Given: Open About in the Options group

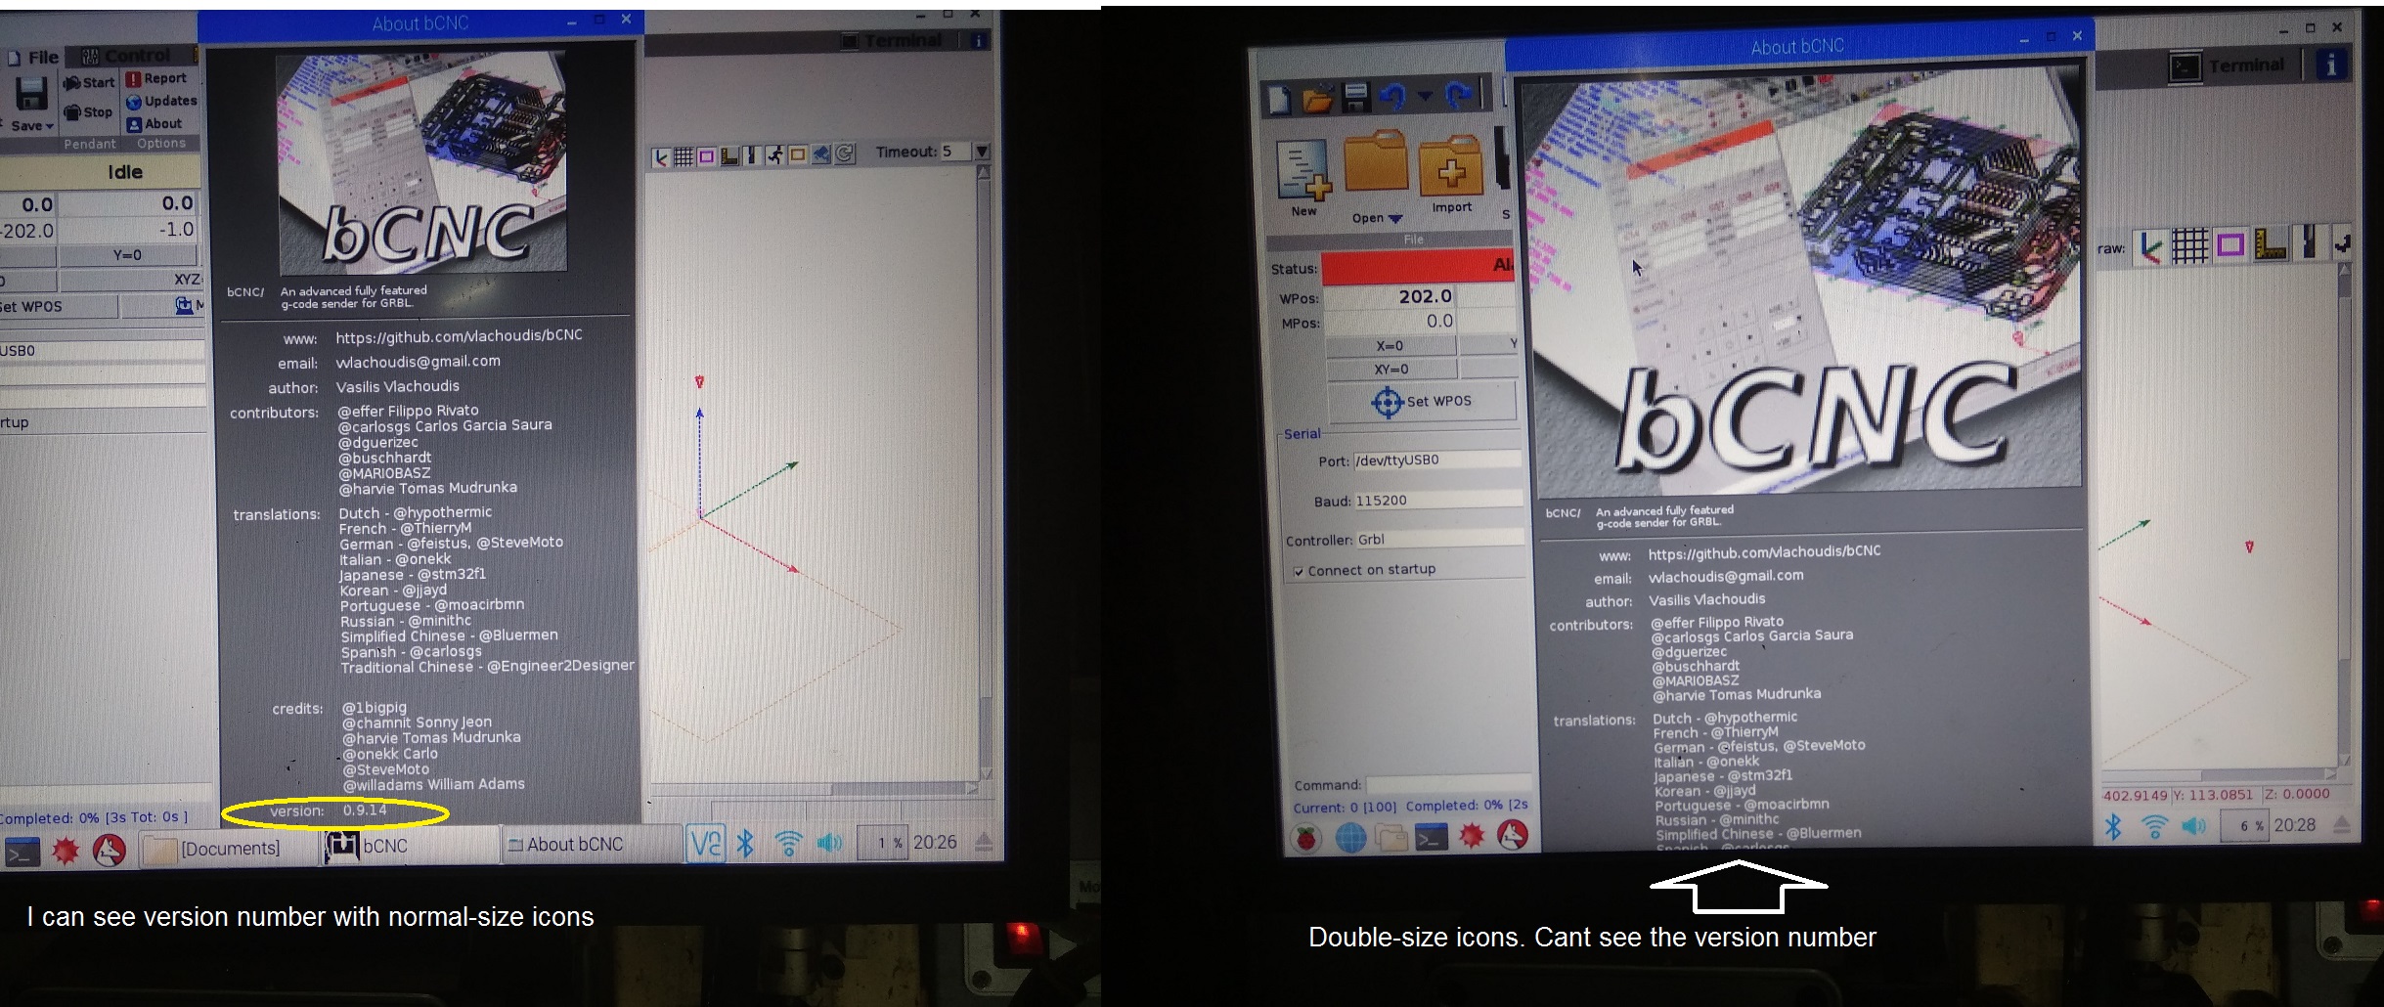Looking at the screenshot, I should pyautogui.click(x=155, y=124).
